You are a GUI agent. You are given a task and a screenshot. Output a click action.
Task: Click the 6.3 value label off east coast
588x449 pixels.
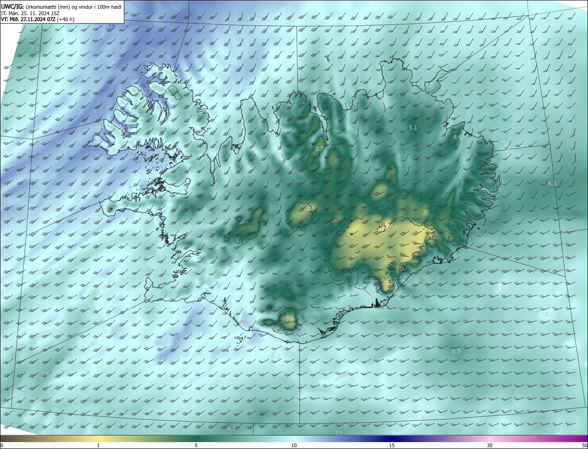[552, 184]
